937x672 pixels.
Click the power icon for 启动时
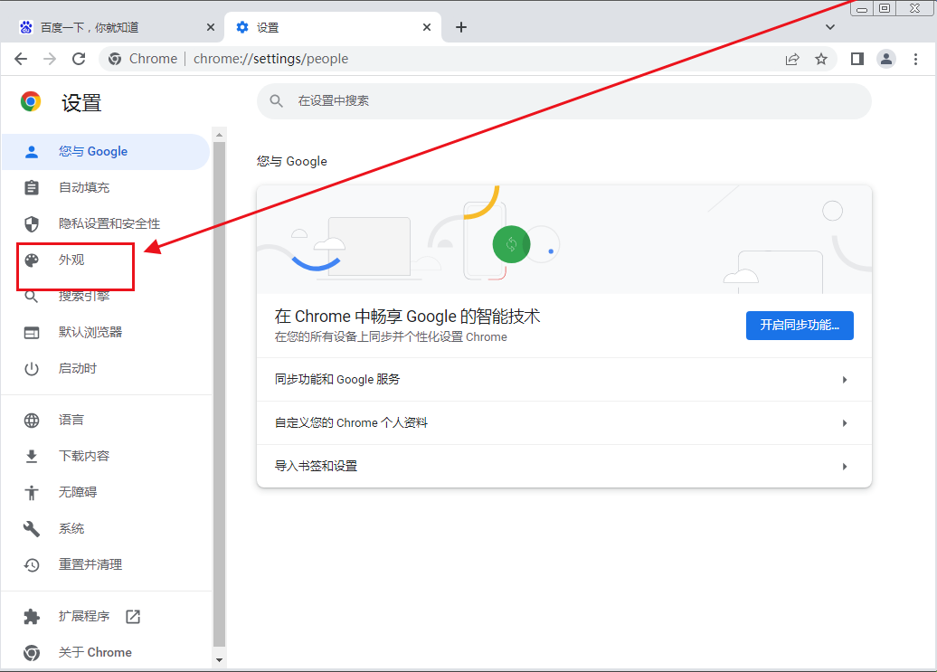click(32, 368)
